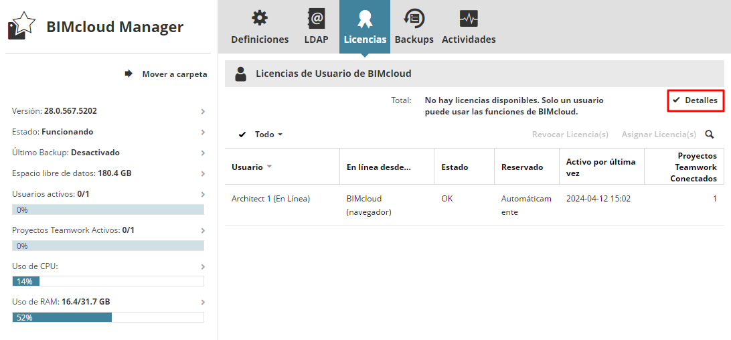Click the Definiciones gear icon
Screen dimensions: 731x340
(260, 19)
